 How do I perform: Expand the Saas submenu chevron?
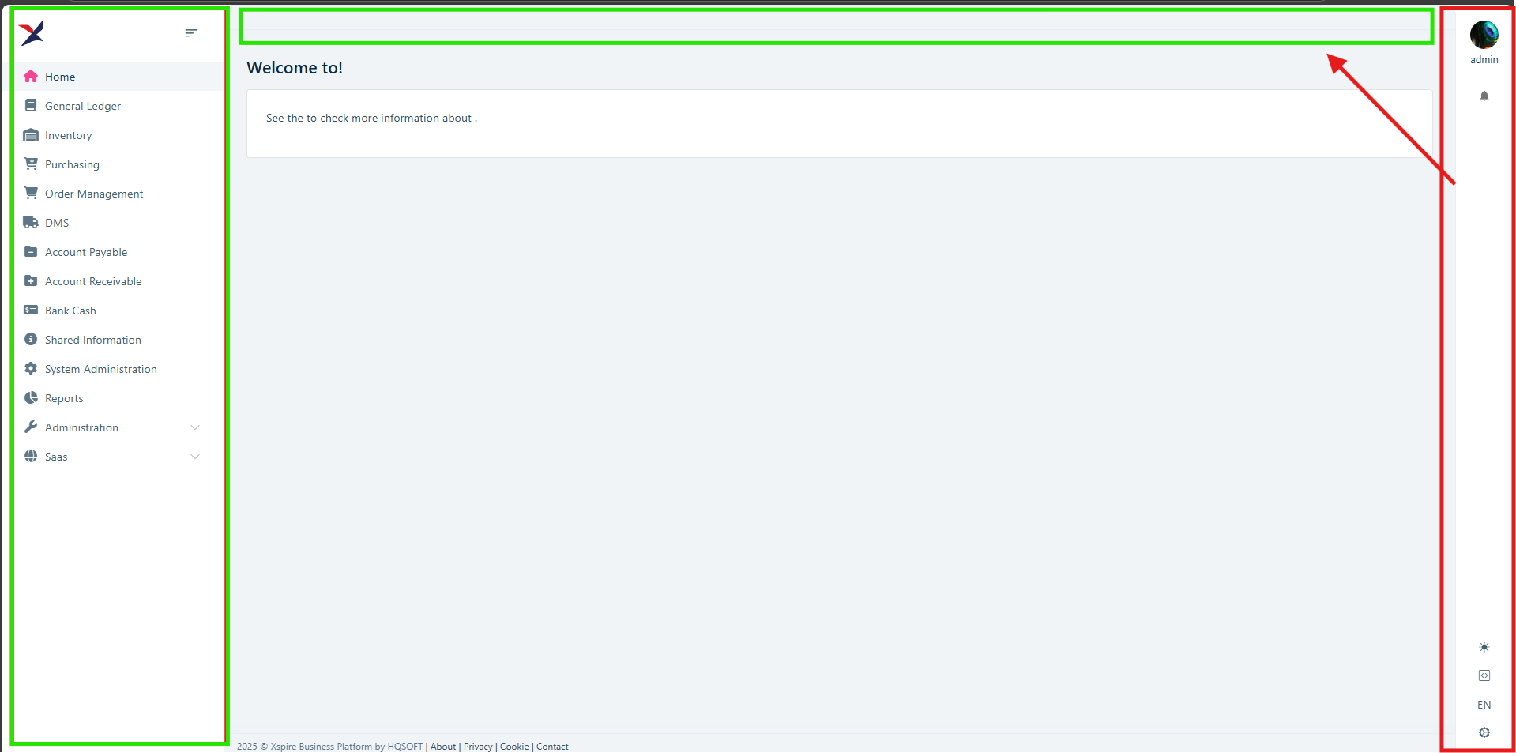pyautogui.click(x=195, y=457)
